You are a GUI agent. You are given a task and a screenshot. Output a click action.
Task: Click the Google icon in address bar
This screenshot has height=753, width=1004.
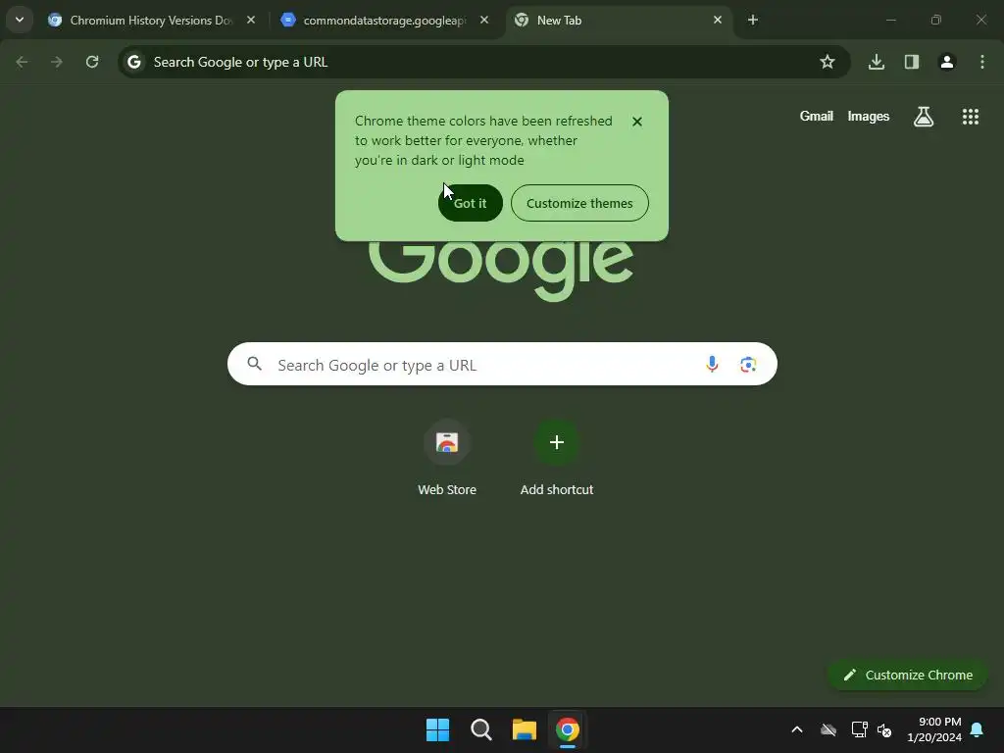(x=133, y=62)
